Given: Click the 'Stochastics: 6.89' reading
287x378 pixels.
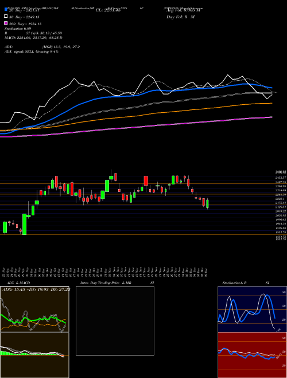Looking at the screenshot, I should click(18, 29).
